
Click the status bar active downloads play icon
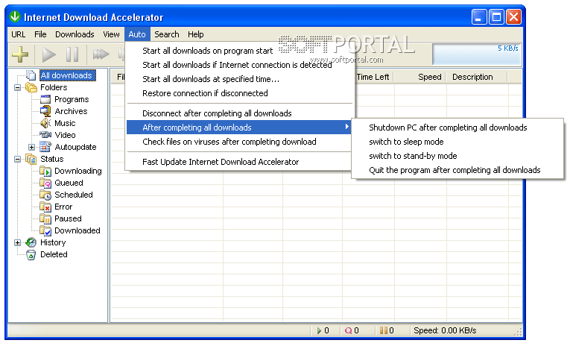coord(319,330)
